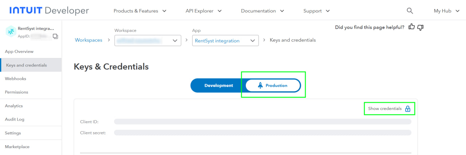Switch to Production environment toggle

273,86
